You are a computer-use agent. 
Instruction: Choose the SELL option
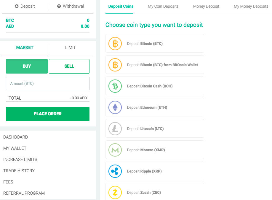pos(69,66)
